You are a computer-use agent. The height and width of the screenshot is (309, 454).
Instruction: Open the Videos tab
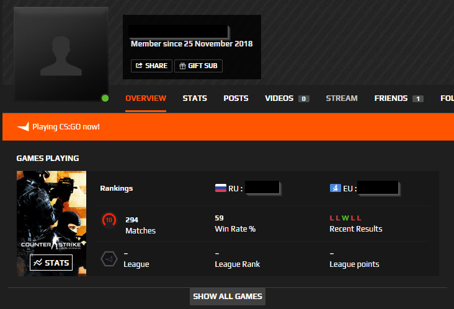[287, 98]
